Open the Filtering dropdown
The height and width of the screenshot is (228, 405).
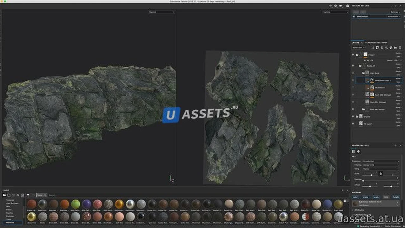[x=381, y=165]
